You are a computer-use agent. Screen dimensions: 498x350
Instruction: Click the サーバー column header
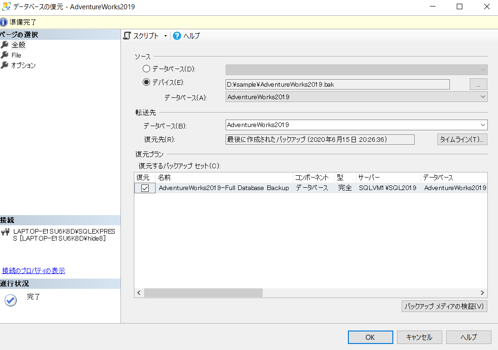coord(388,178)
